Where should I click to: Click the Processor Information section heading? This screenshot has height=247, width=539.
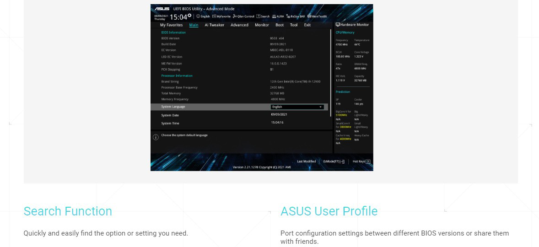pos(177,76)
